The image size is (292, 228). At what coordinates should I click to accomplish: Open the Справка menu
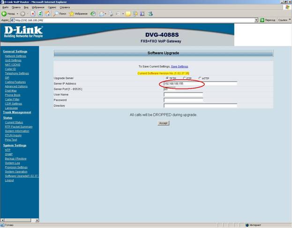(x=65, y=7)
